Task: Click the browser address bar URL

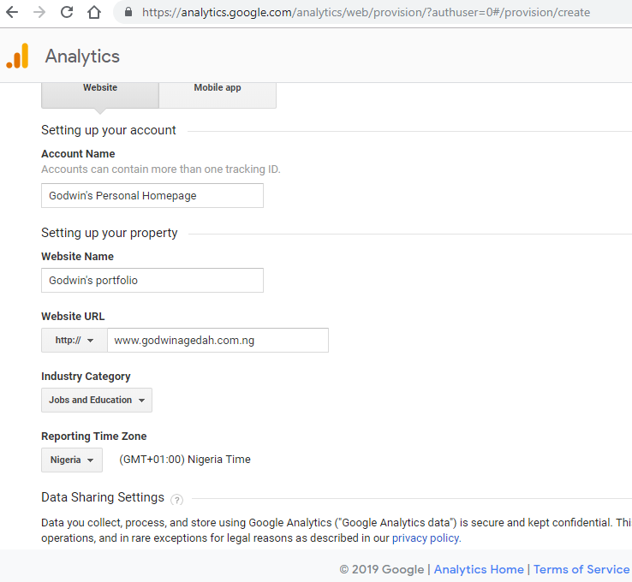Action: [366, 13]
